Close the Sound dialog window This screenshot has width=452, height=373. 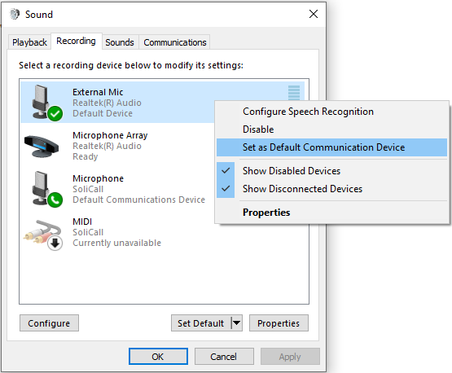point(314,14)
